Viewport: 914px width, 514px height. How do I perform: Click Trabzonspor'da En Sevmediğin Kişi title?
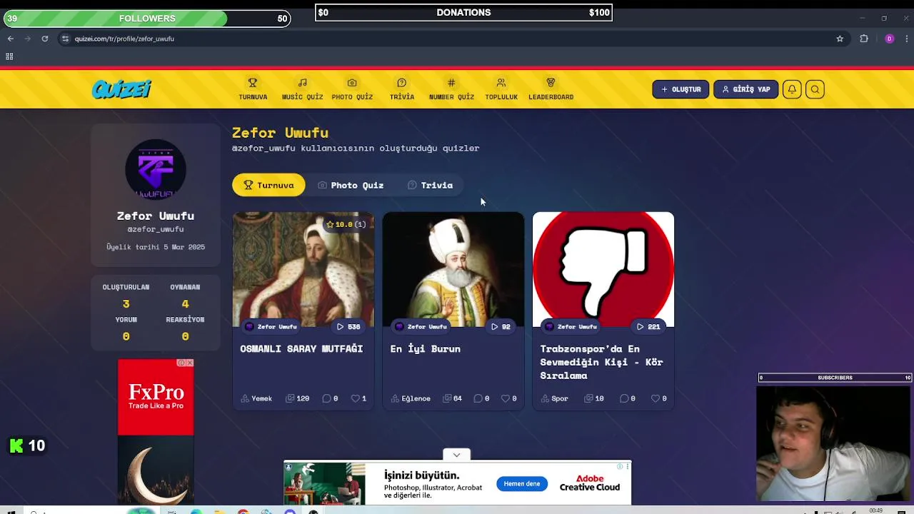(x=602, y=362)
